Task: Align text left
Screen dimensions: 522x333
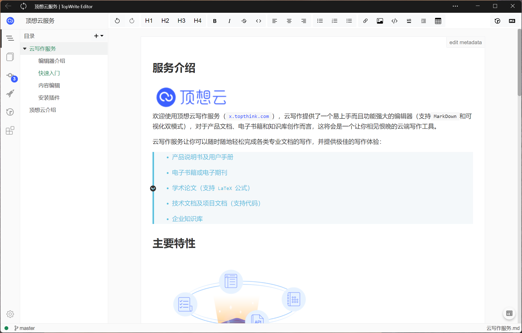Action: 275,21
